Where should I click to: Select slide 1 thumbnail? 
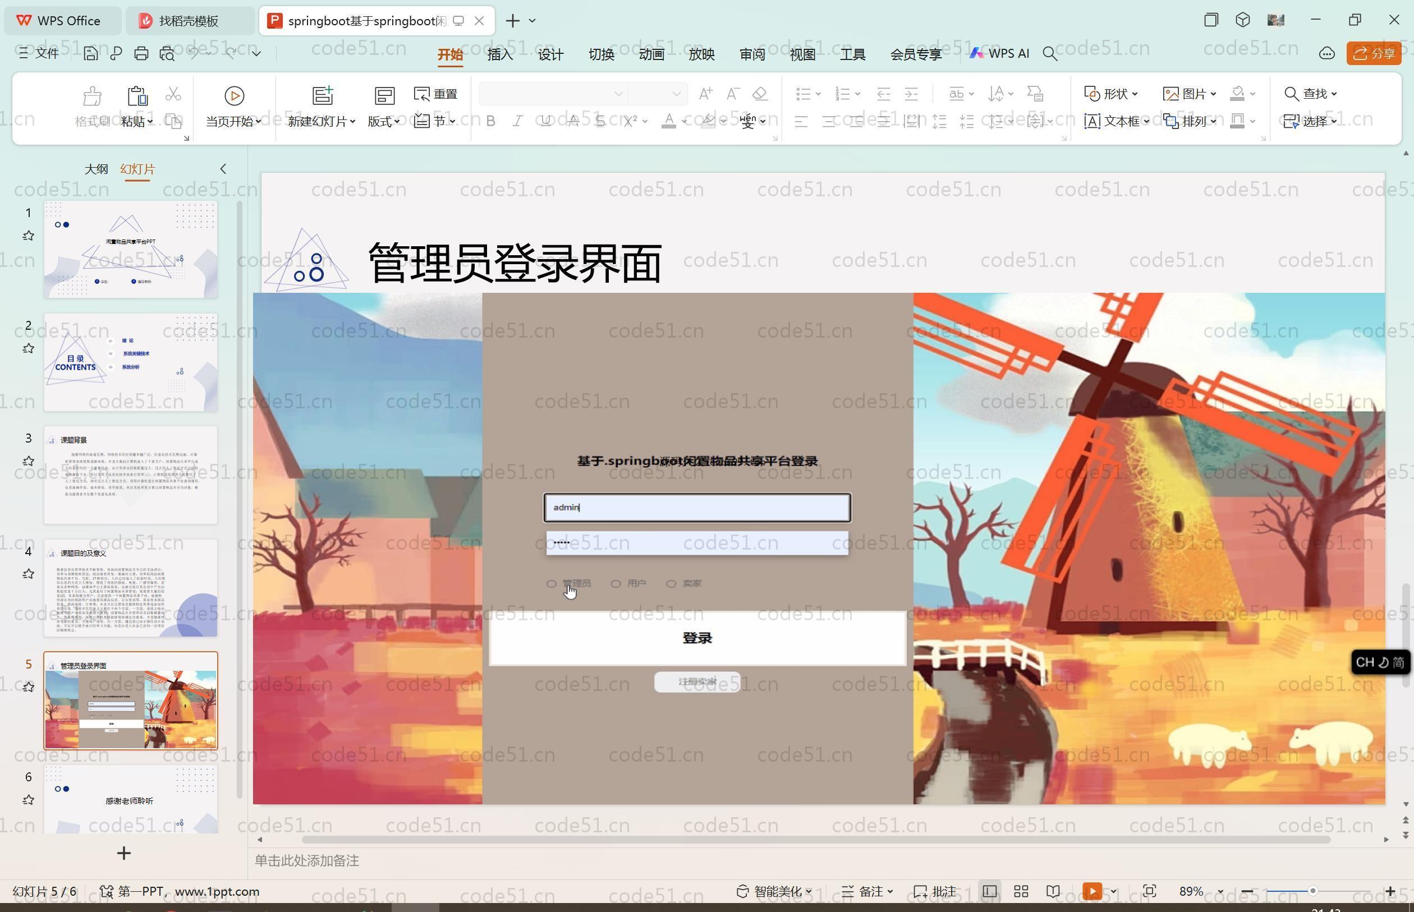click(130, 250)
